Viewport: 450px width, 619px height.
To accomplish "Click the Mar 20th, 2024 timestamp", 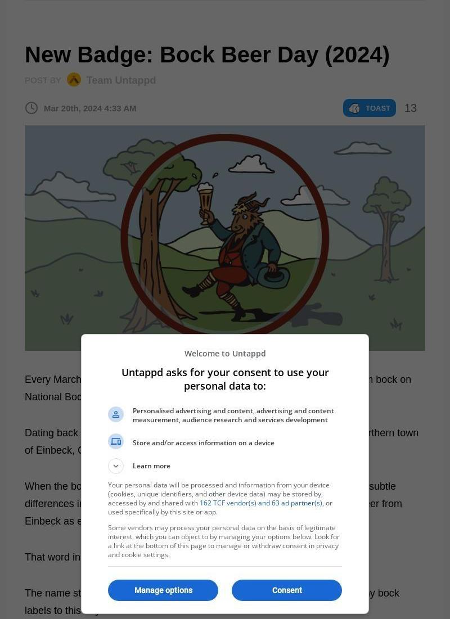I will (x=90, y=109).
